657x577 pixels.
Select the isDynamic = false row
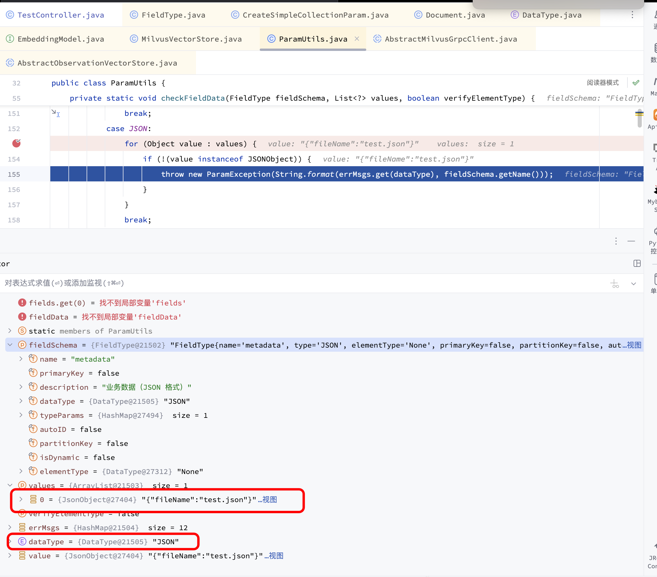pyautogui.click(x=321, y=457)
